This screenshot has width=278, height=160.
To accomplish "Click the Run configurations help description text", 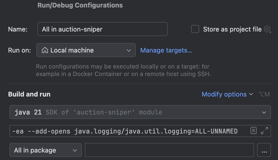I will point(123,70).
